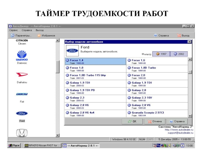Select Focus 2,0 model row
Image resolution: width=204 pixels, height=153 pixels.
157,76
